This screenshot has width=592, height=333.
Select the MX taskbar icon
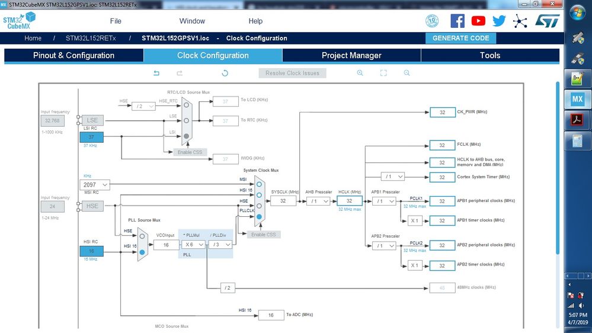pyautogui.click(x=577, y=100)
